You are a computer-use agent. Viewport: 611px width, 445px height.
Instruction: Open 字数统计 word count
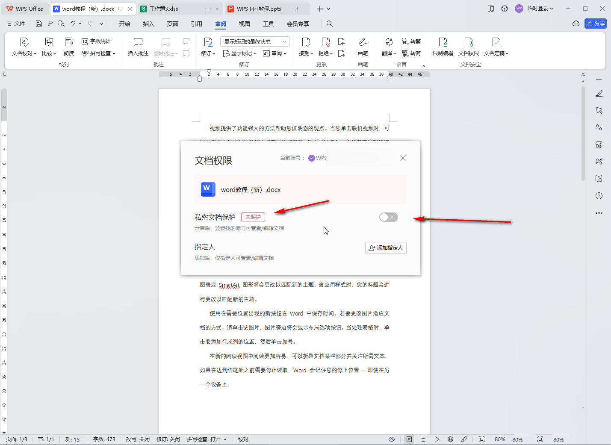pyautogui.click(x=96, y=41)
